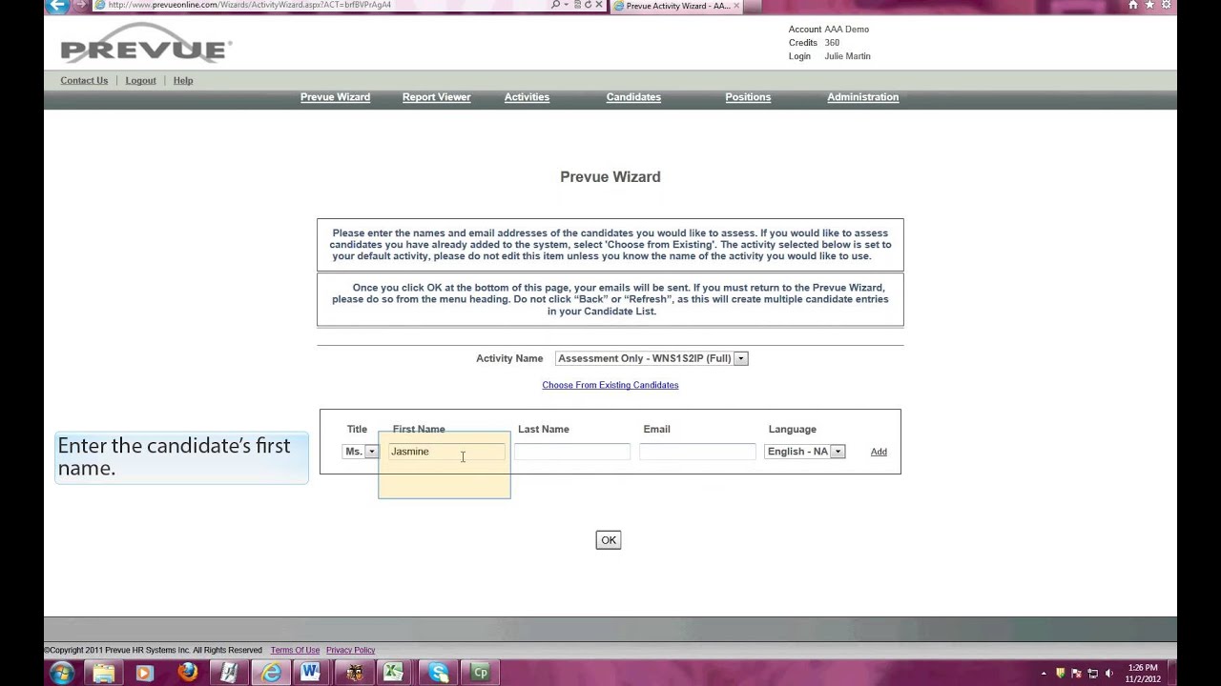The height and width of the screenshot is (686, 1221).
Task: Open Firefox from the taskbar
Action: pyautogui.click(x=187, y=673)
